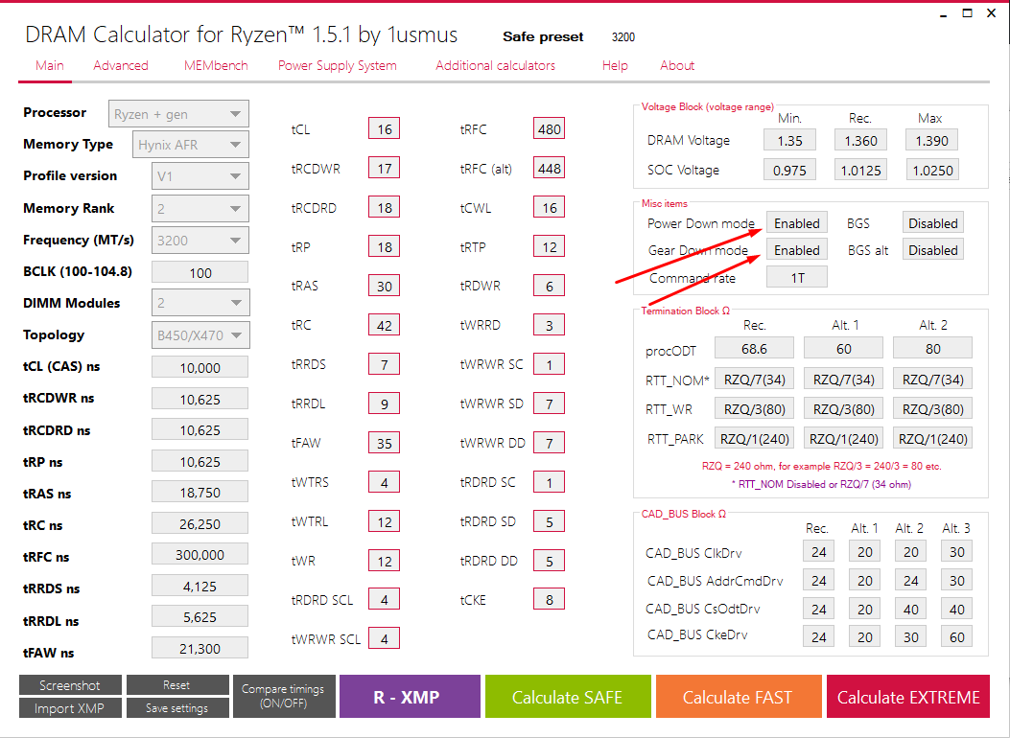Expand the Memory Type dropdown
The height and width of the screenshot is (738, 1010).
(190, 145)
